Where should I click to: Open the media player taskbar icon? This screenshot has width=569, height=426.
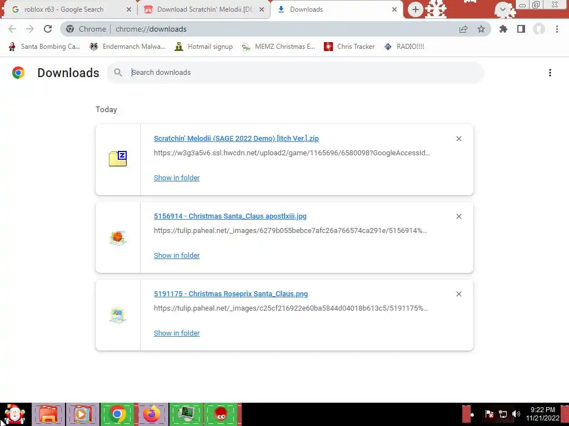82,414
